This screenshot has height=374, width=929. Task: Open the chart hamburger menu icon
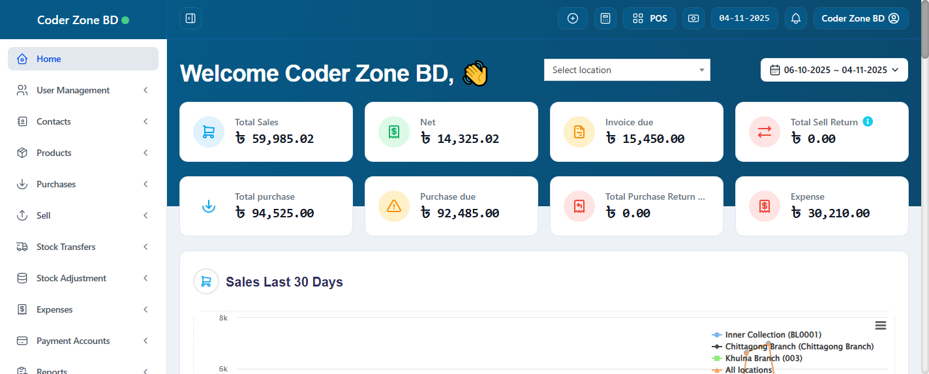click(880, 325)
